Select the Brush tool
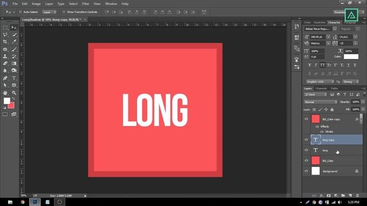Screen dimensions: 367x206 [14, 49]
